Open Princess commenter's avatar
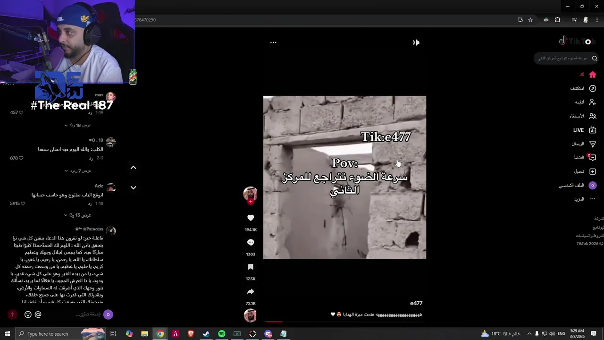Image resolution: width=604 pixels, height=340 pixels. [x=111, y=230]
